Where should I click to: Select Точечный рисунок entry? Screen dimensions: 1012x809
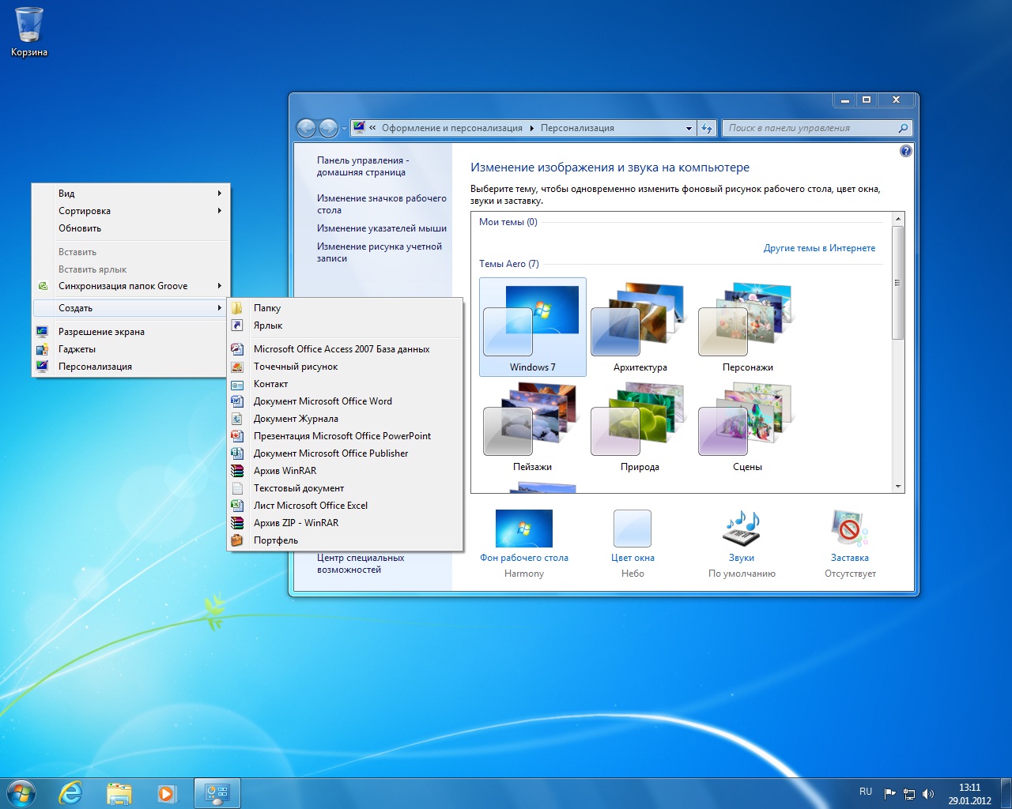(x=344, y=367)
